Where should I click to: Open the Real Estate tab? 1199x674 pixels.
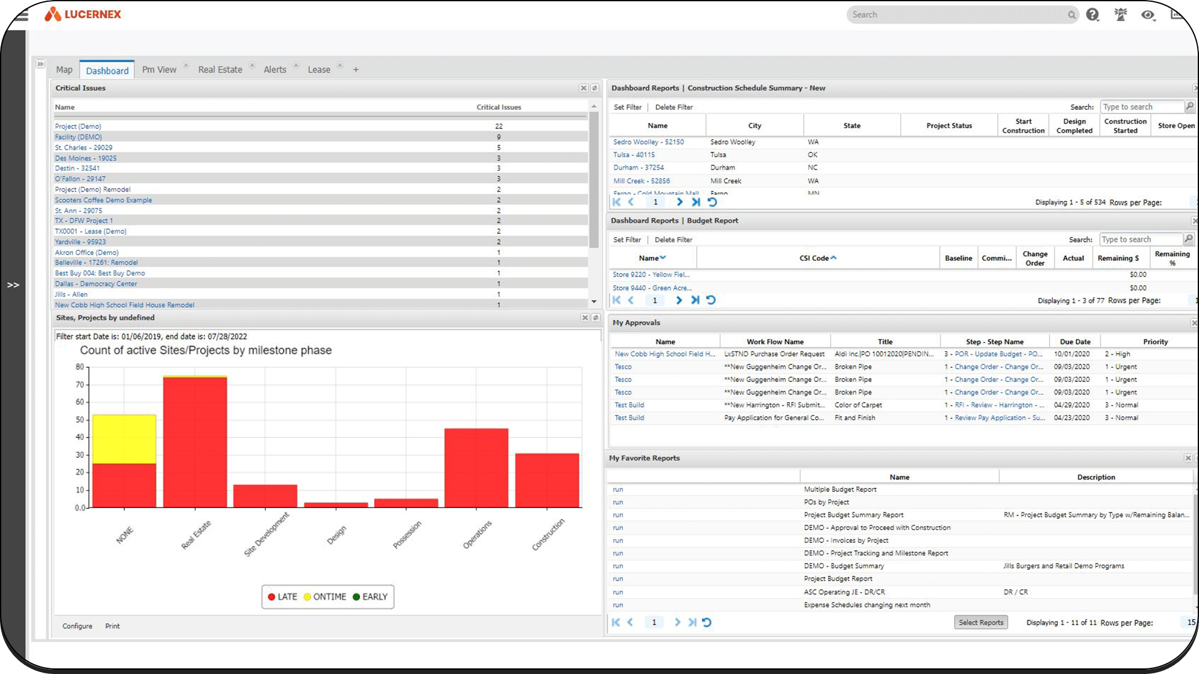220,70
